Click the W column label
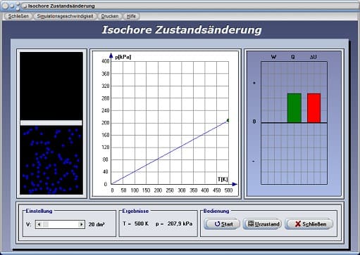Viewport: 360px width, 255px height. 273,57
